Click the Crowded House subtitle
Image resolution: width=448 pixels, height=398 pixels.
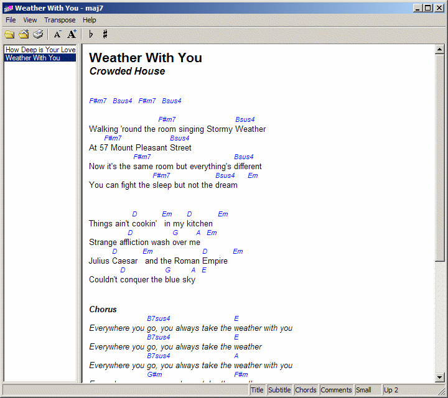coord(127,72)
